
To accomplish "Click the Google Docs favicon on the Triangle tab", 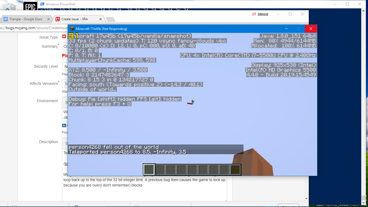I will point(6,19).
